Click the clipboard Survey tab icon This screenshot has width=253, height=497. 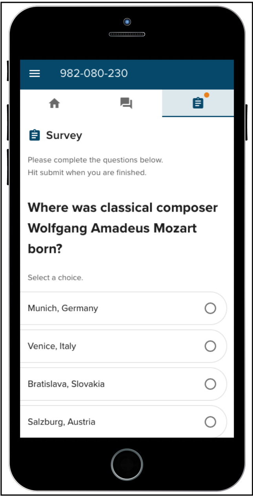[x=198, y=103]
